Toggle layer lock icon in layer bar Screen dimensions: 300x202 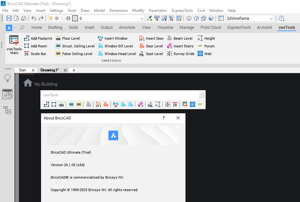pyautogui.click(x=62, y=18)
